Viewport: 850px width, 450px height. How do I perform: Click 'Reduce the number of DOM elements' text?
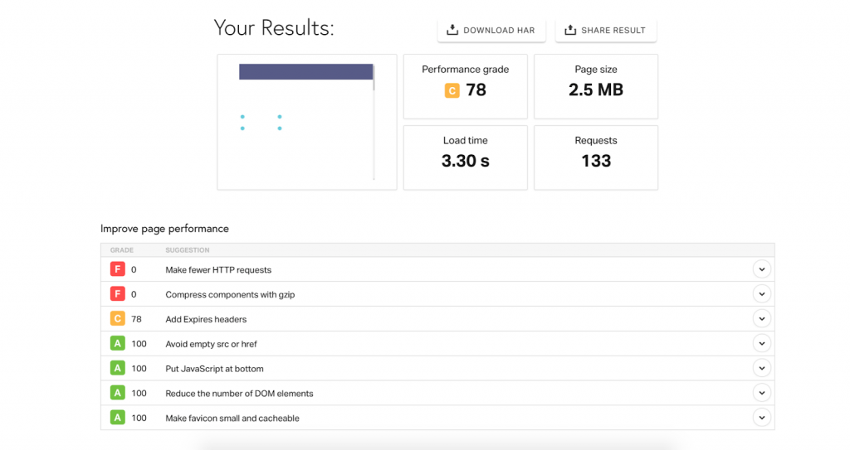click(239, 394)
